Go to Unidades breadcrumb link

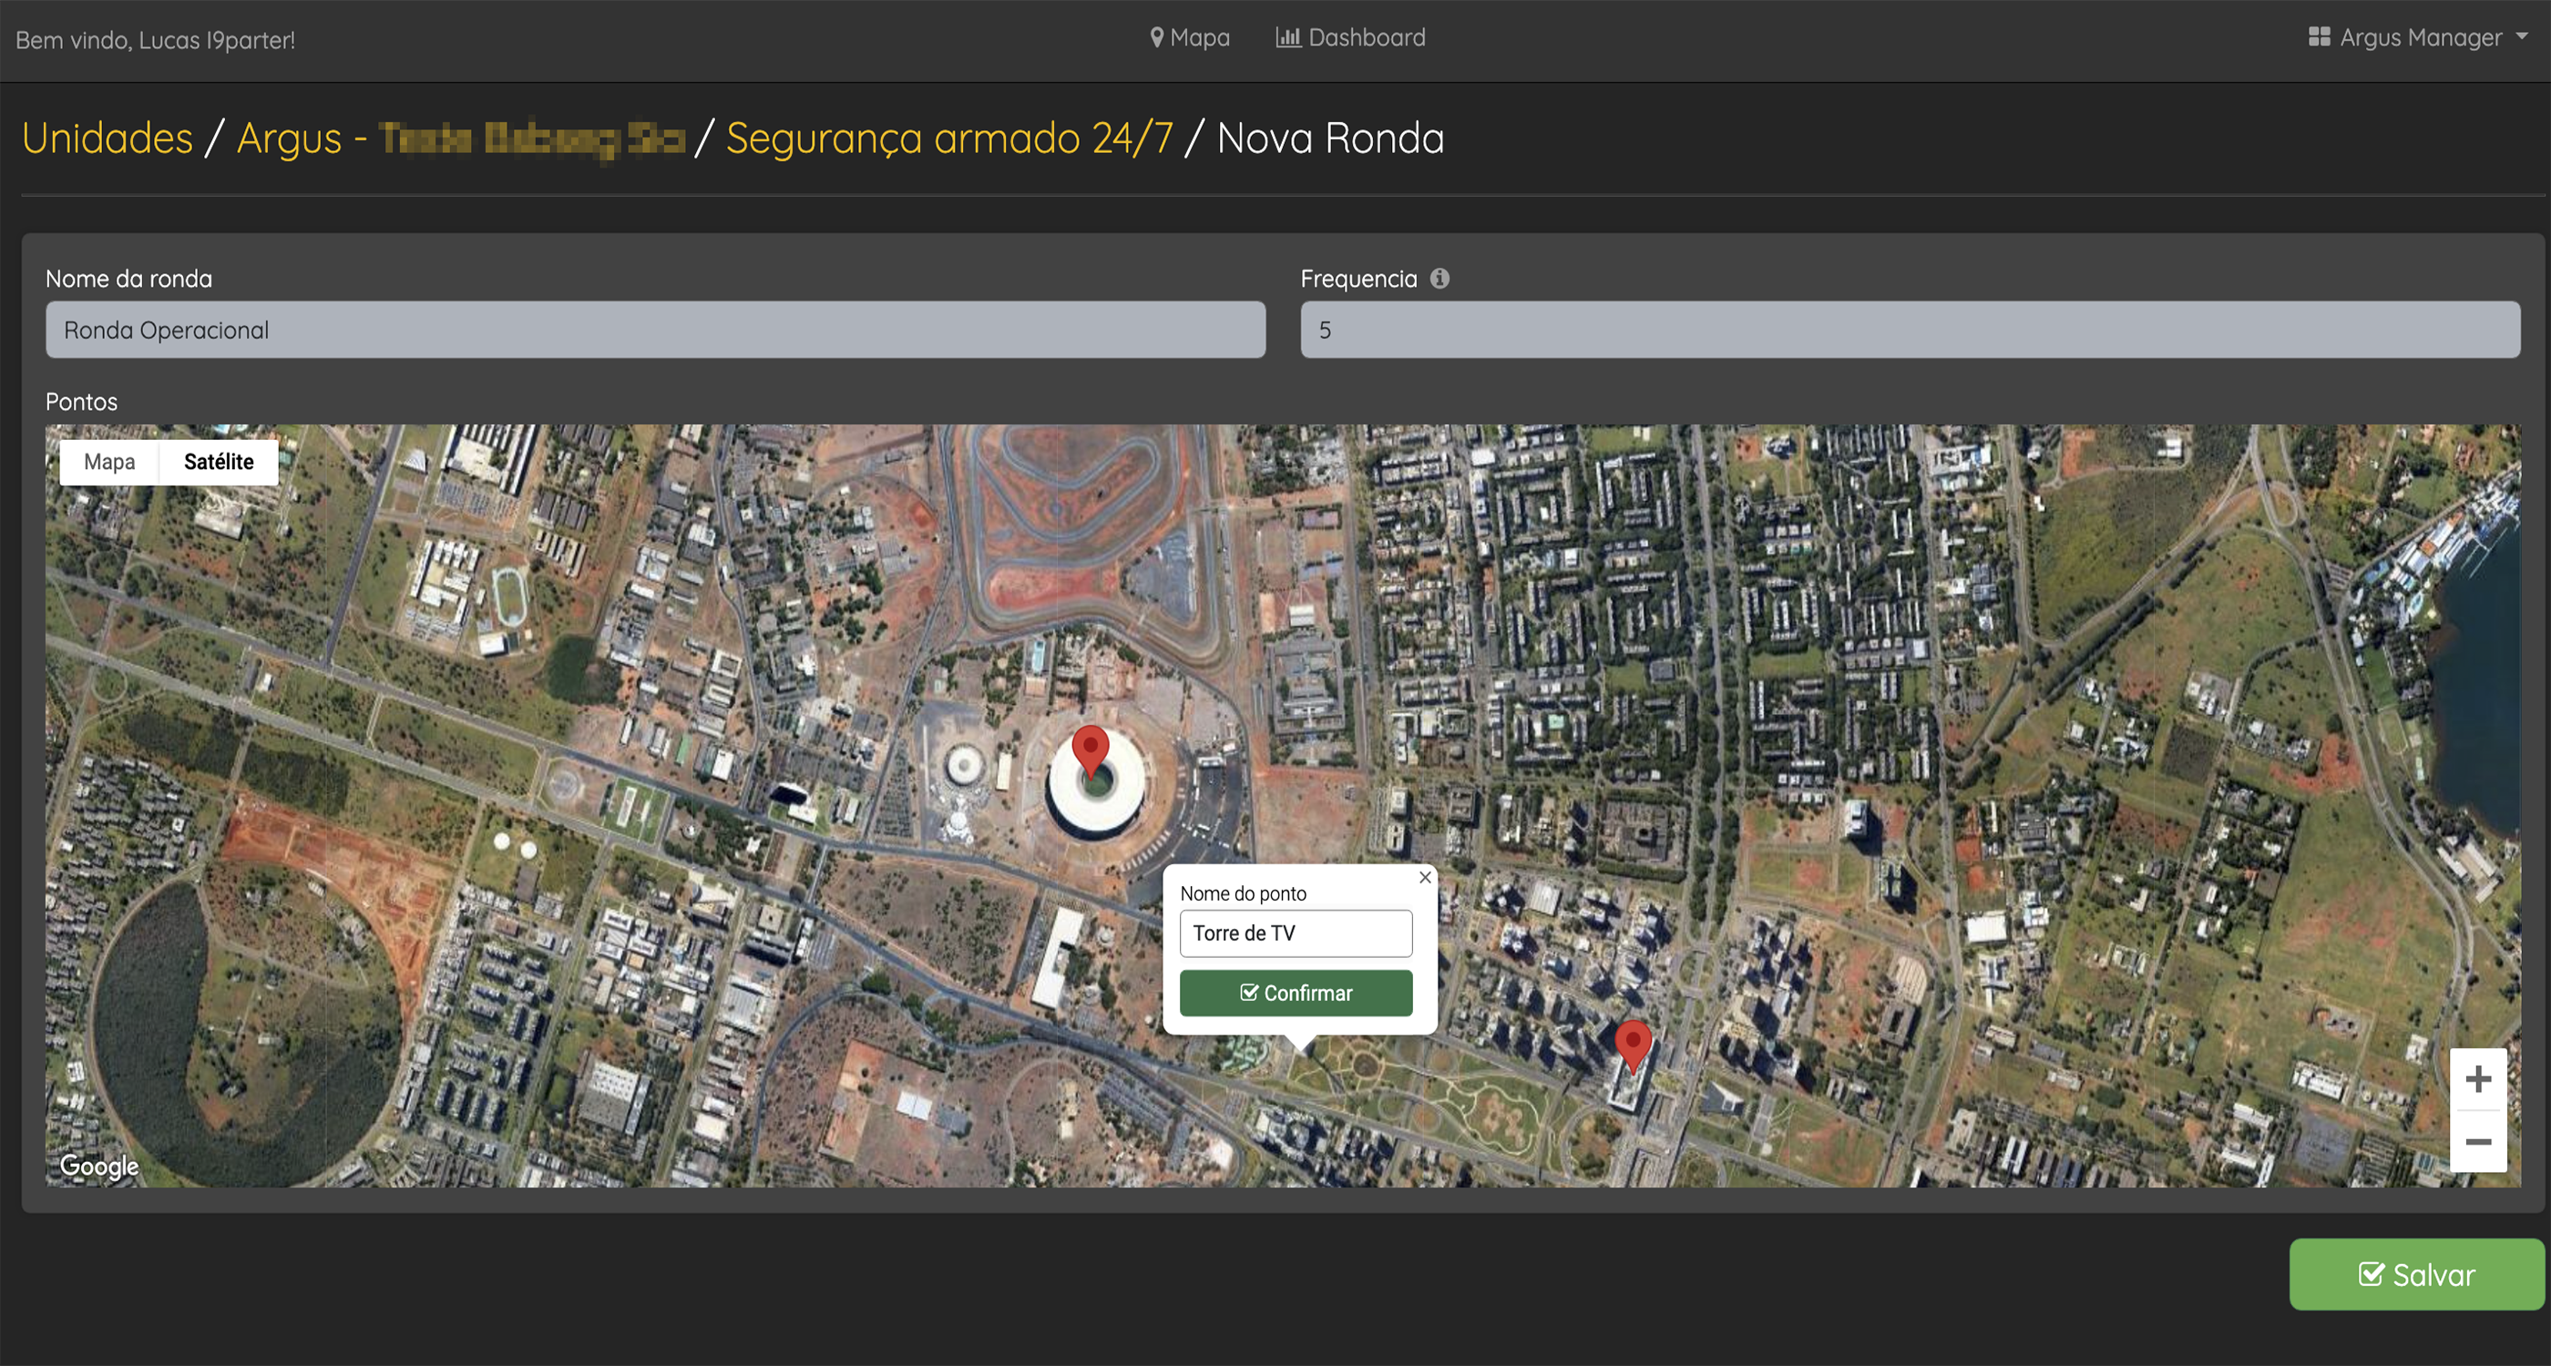[x=107, y=138]
